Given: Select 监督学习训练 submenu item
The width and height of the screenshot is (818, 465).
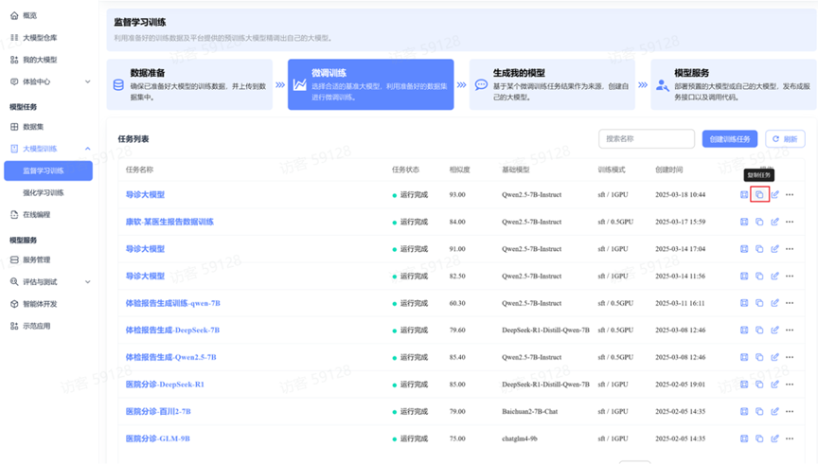Looking at the screenshot, I should 48,171.
